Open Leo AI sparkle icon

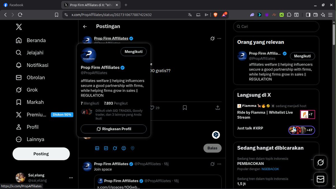323,15
